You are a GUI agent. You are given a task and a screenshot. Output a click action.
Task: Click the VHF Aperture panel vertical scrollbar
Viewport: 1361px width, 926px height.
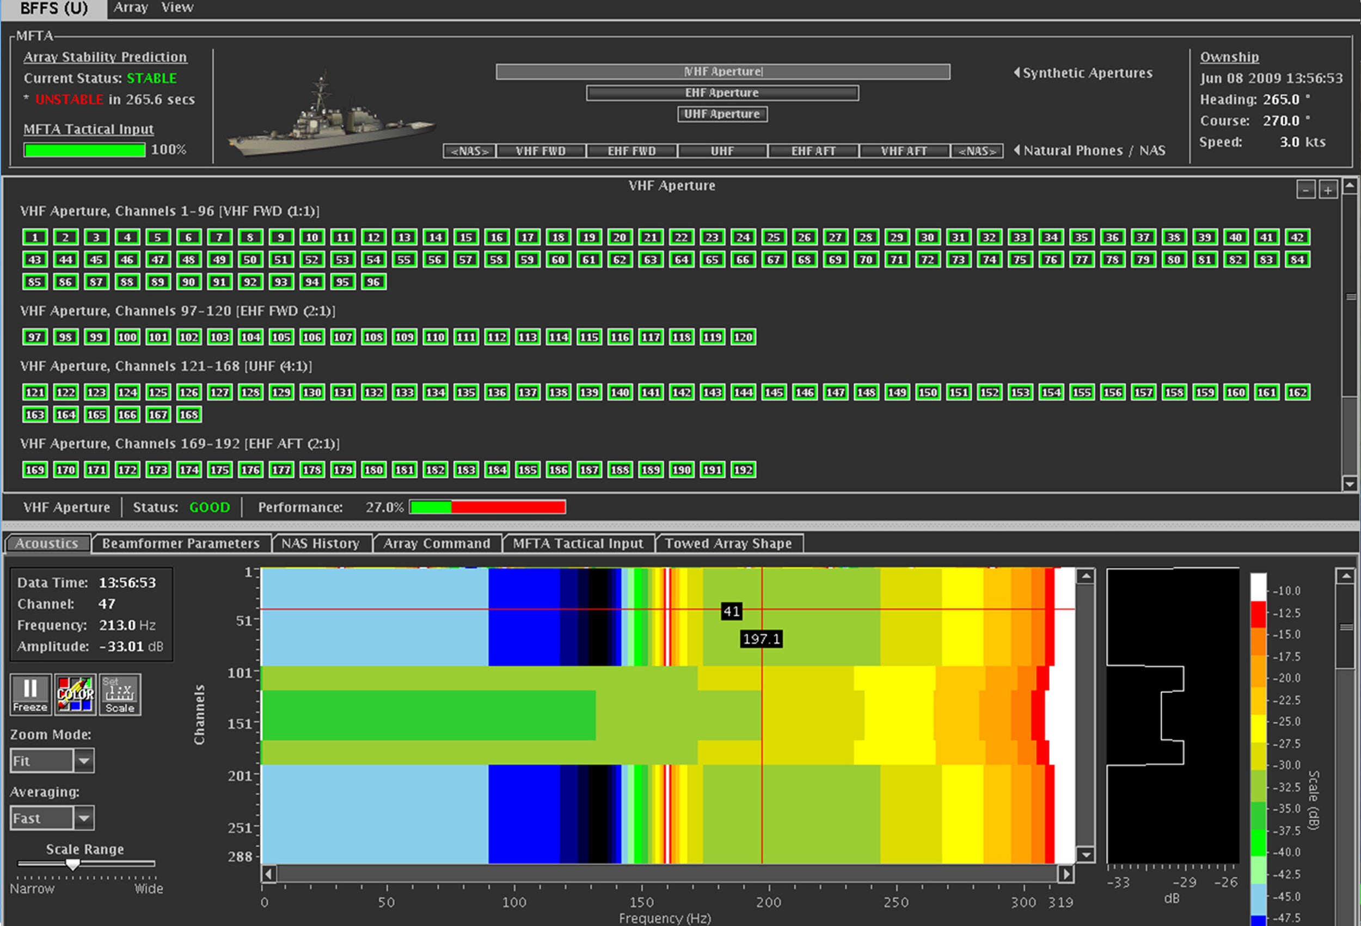(x=1349, y=335)
